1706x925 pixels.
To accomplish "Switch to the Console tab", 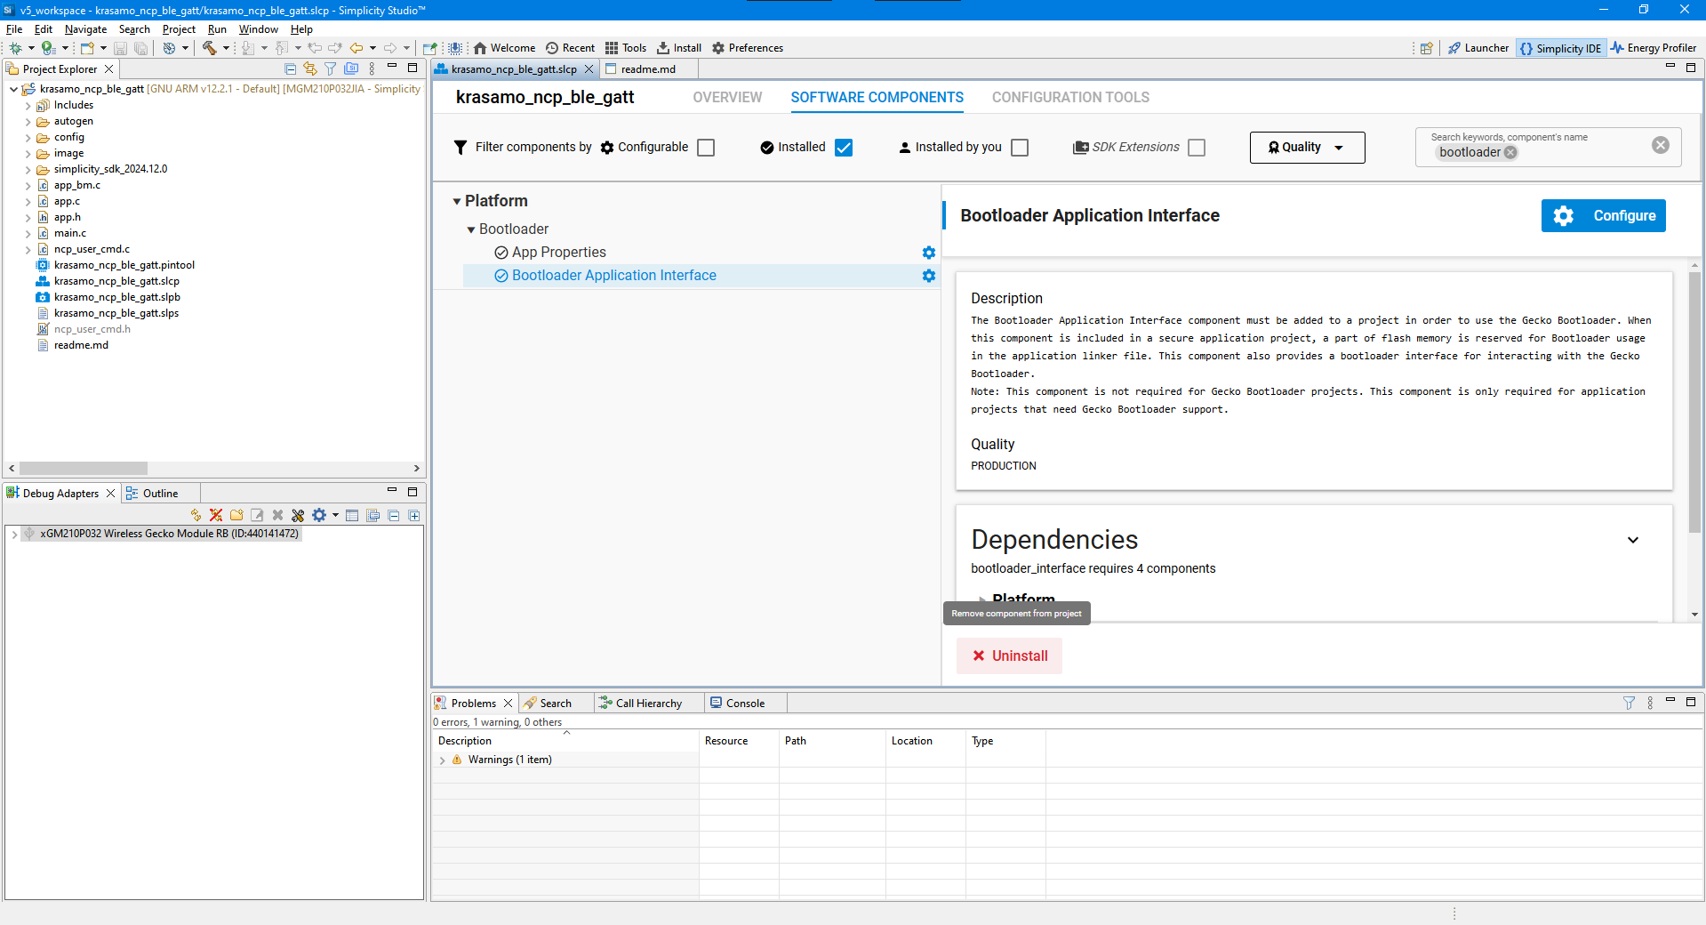I will click(x=745, y=704).
